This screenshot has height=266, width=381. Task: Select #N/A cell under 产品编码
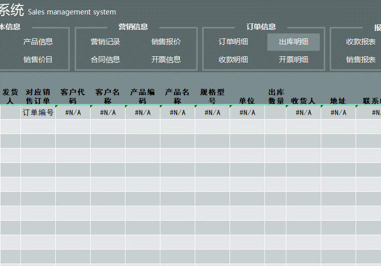[142, 112]
